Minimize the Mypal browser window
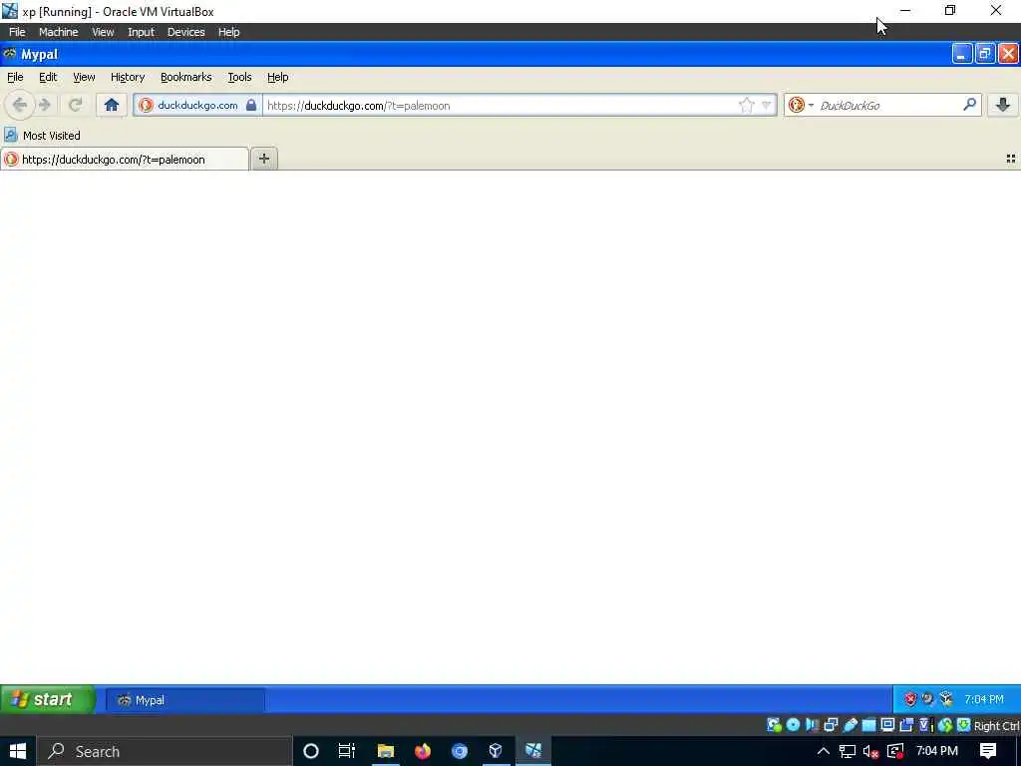 962,54
